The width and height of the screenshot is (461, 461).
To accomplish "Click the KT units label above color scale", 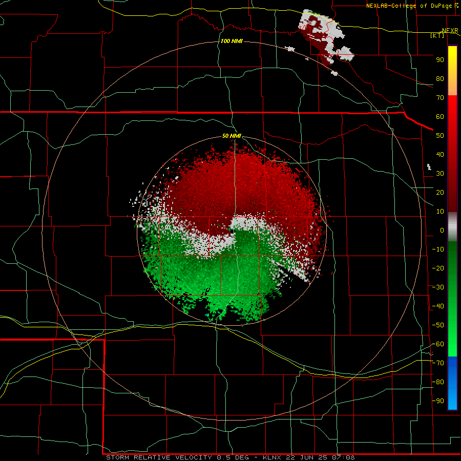I will click(x=437, y=35).
